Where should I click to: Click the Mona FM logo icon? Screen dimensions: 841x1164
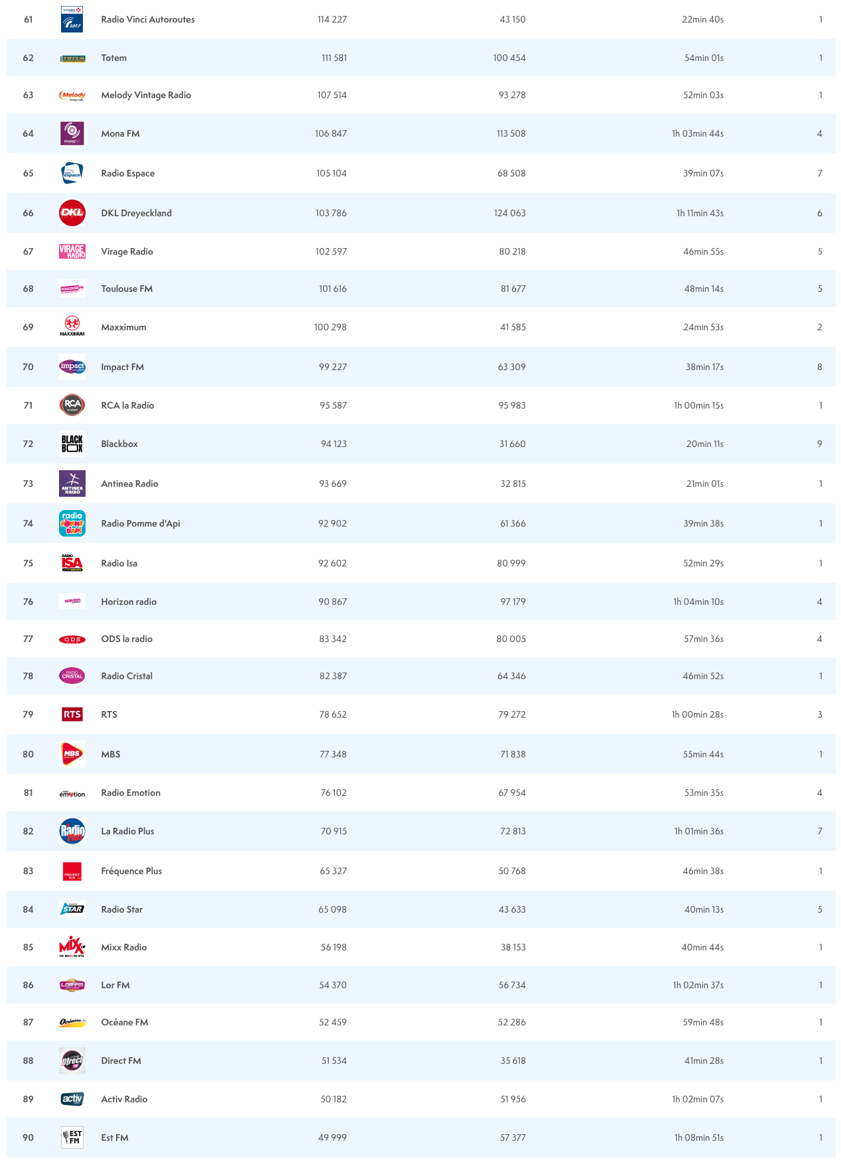72,133
